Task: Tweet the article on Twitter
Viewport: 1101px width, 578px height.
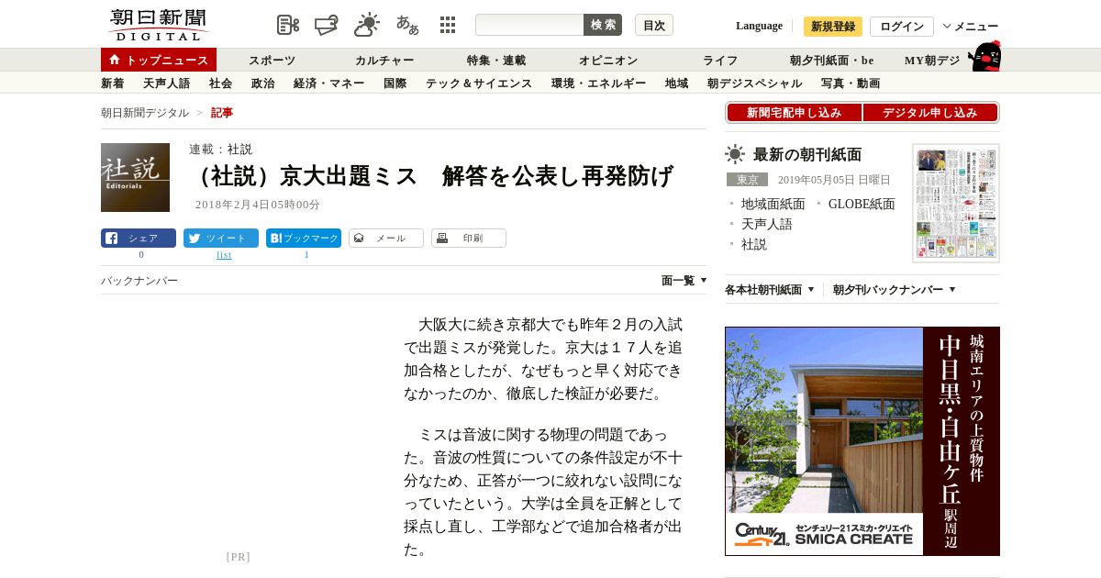Action: [221, 239]
